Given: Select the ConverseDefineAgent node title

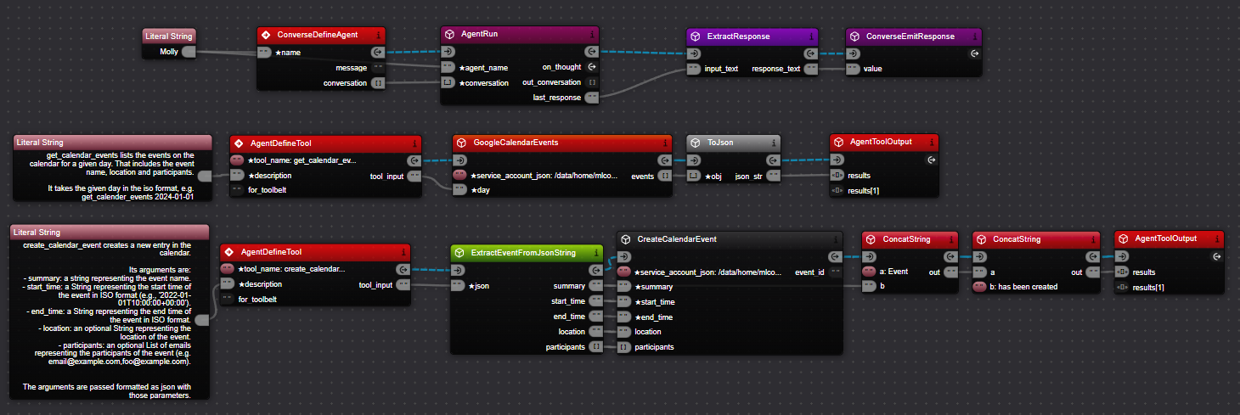Looking at the screenshot, I should tap(318, 36).
